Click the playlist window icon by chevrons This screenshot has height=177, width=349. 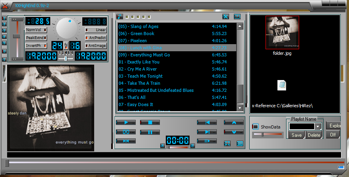tap(240, 143)
